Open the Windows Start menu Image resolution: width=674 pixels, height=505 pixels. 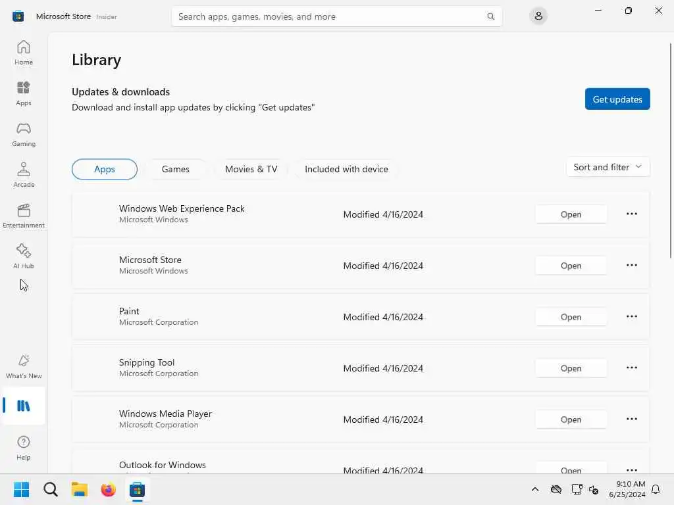21,489
